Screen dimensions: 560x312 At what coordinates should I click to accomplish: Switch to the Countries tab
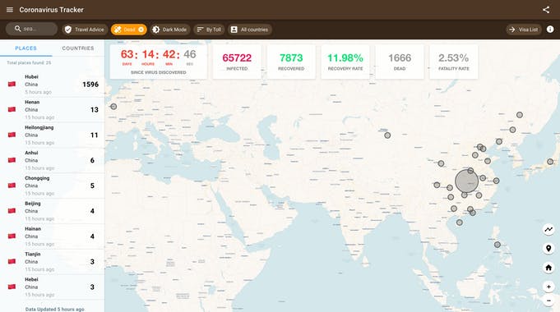[x=78, y=48]
